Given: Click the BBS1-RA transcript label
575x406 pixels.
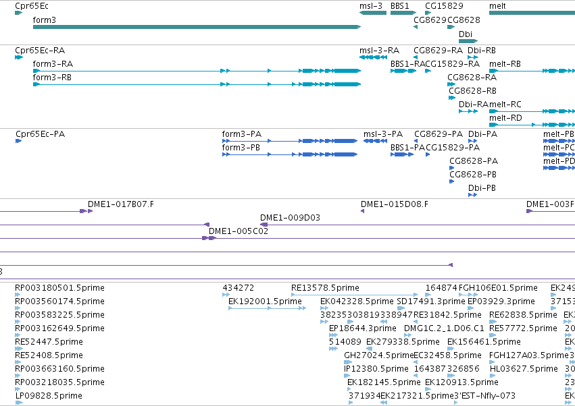Looking at the screenshot, I should point(407,63).
